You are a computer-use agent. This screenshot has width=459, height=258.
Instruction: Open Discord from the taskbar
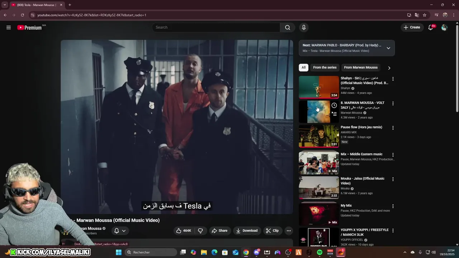pyautogui.click(x=257, y=252)
